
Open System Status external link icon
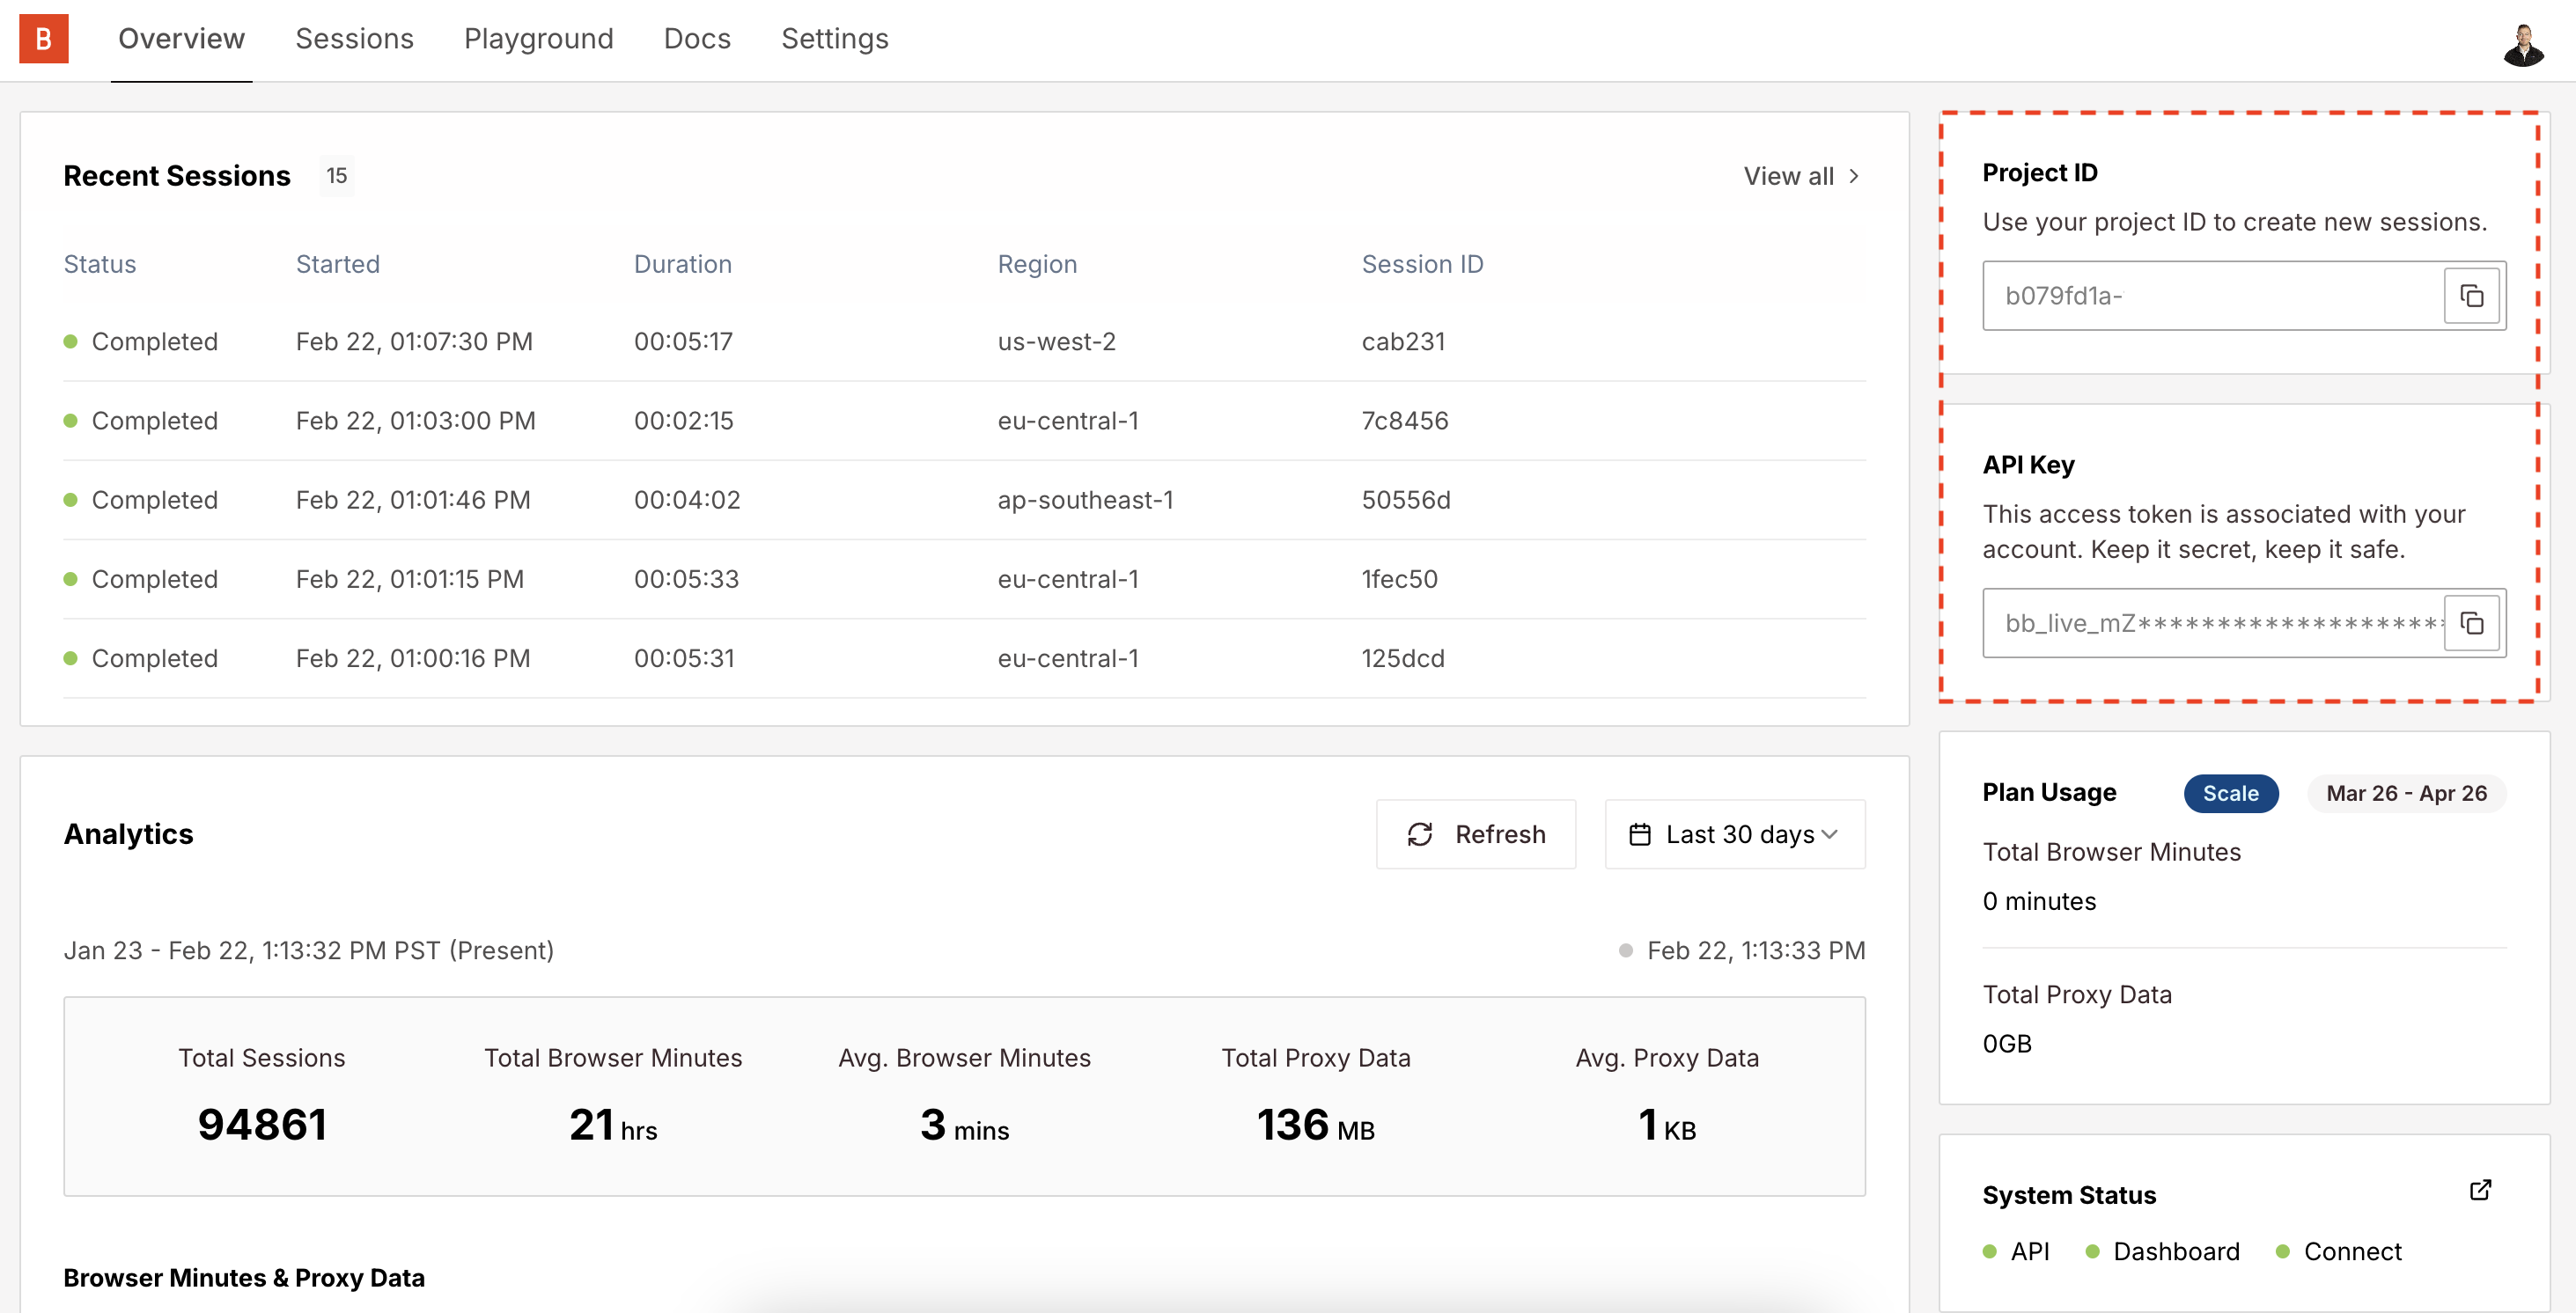(x=2482, y=1190)
